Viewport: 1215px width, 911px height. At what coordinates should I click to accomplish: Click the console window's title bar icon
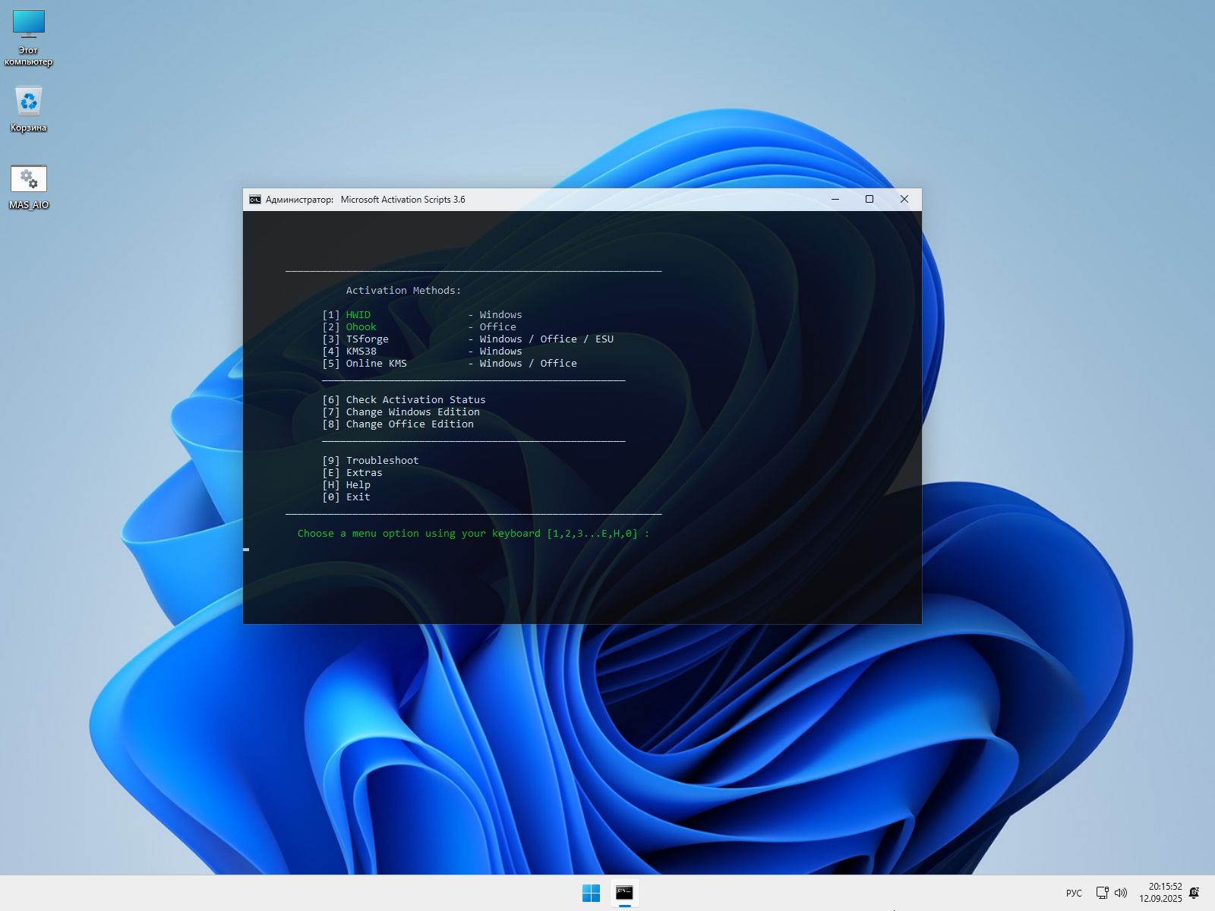click(x=255, y=200)
